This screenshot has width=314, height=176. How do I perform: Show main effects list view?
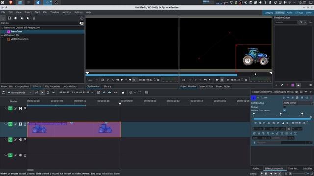click(3, 18)
